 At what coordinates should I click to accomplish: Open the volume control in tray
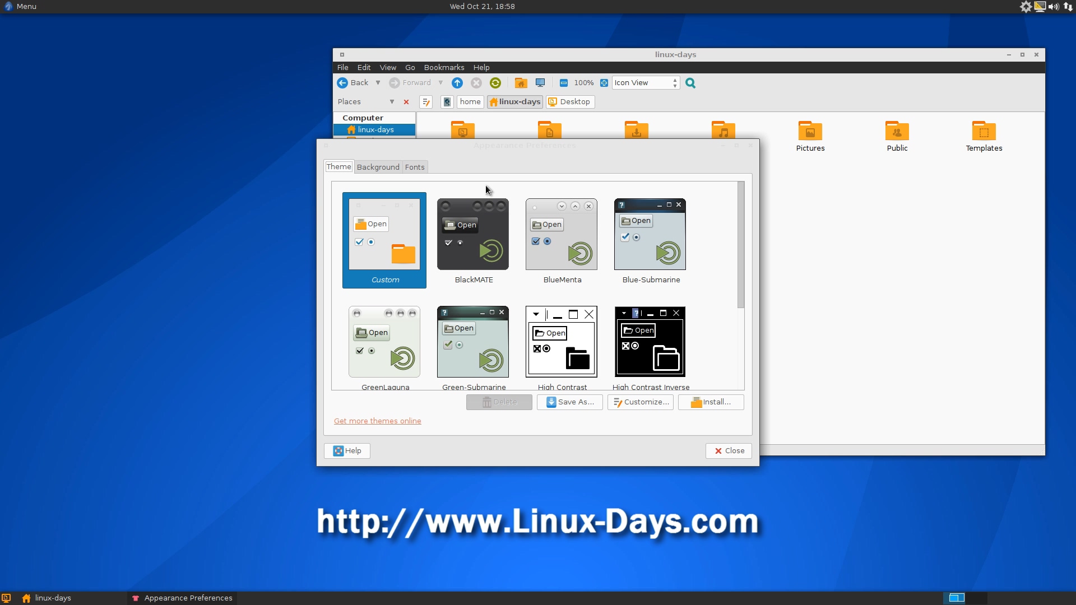[x=1054, y=7]
